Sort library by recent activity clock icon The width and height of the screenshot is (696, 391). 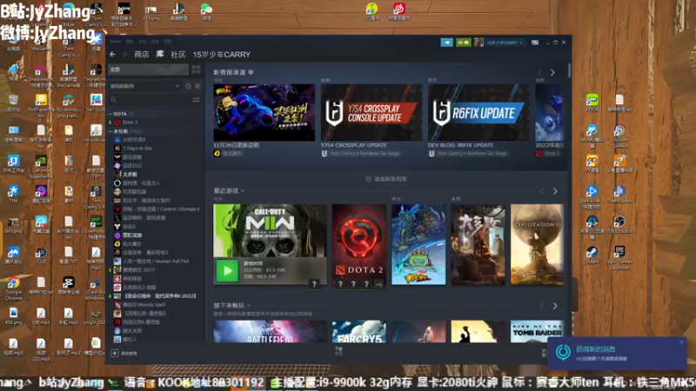tap(188, 86)
